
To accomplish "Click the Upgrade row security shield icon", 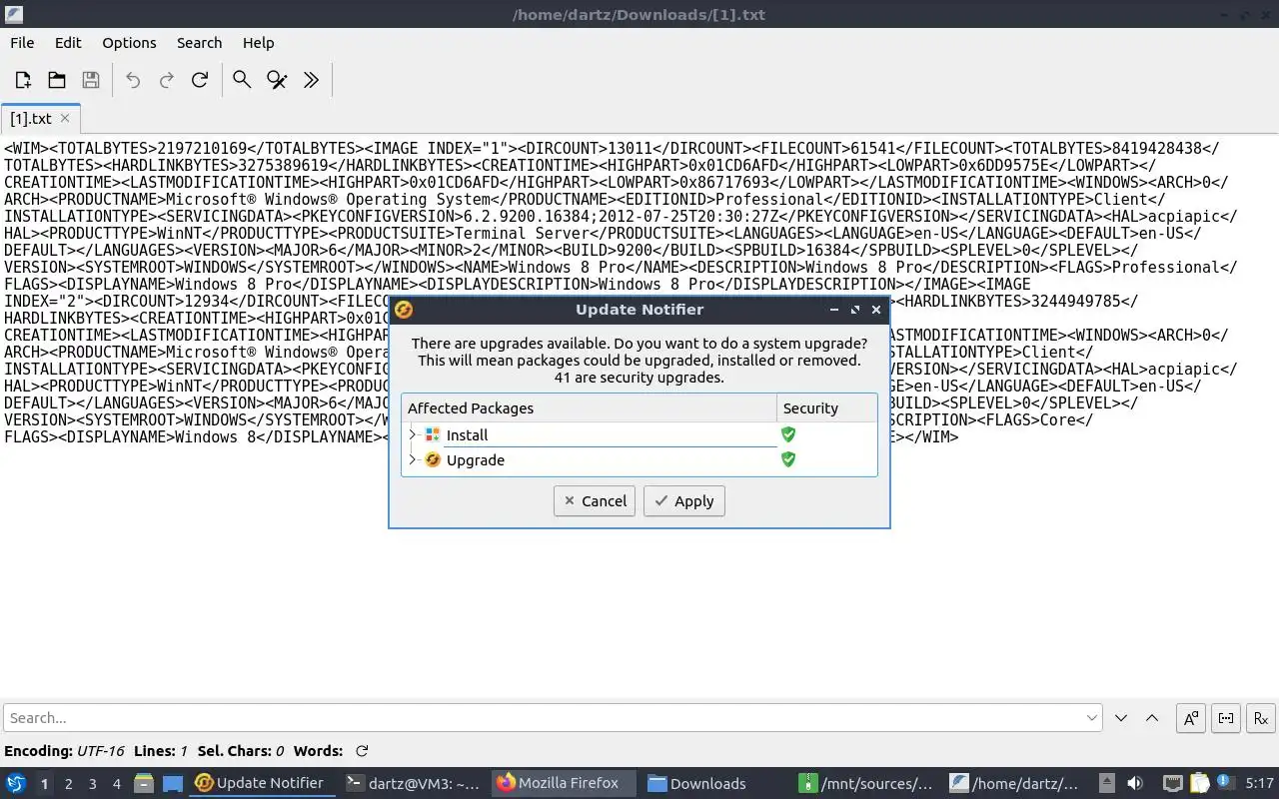I will [x=788, y=459].
